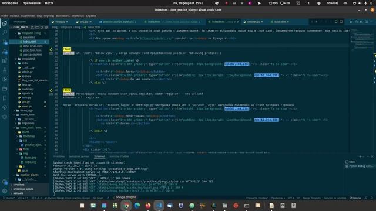Open the Справка menu
The width and height of the screenshot is (376, 211).
pos(91,16)
